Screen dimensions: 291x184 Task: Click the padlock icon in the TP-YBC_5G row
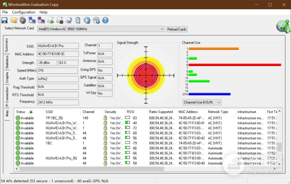pos(105,118)
